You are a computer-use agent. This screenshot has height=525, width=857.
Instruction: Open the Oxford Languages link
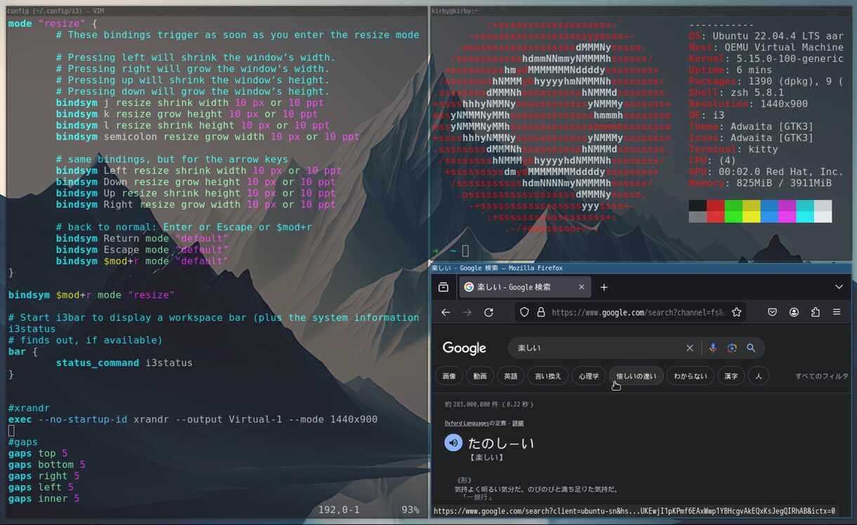pos(466,423)
